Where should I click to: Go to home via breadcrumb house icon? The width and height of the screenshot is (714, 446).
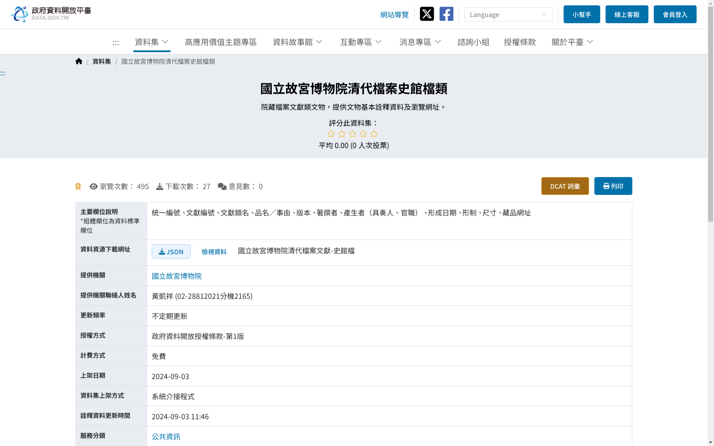coord(79,61)
